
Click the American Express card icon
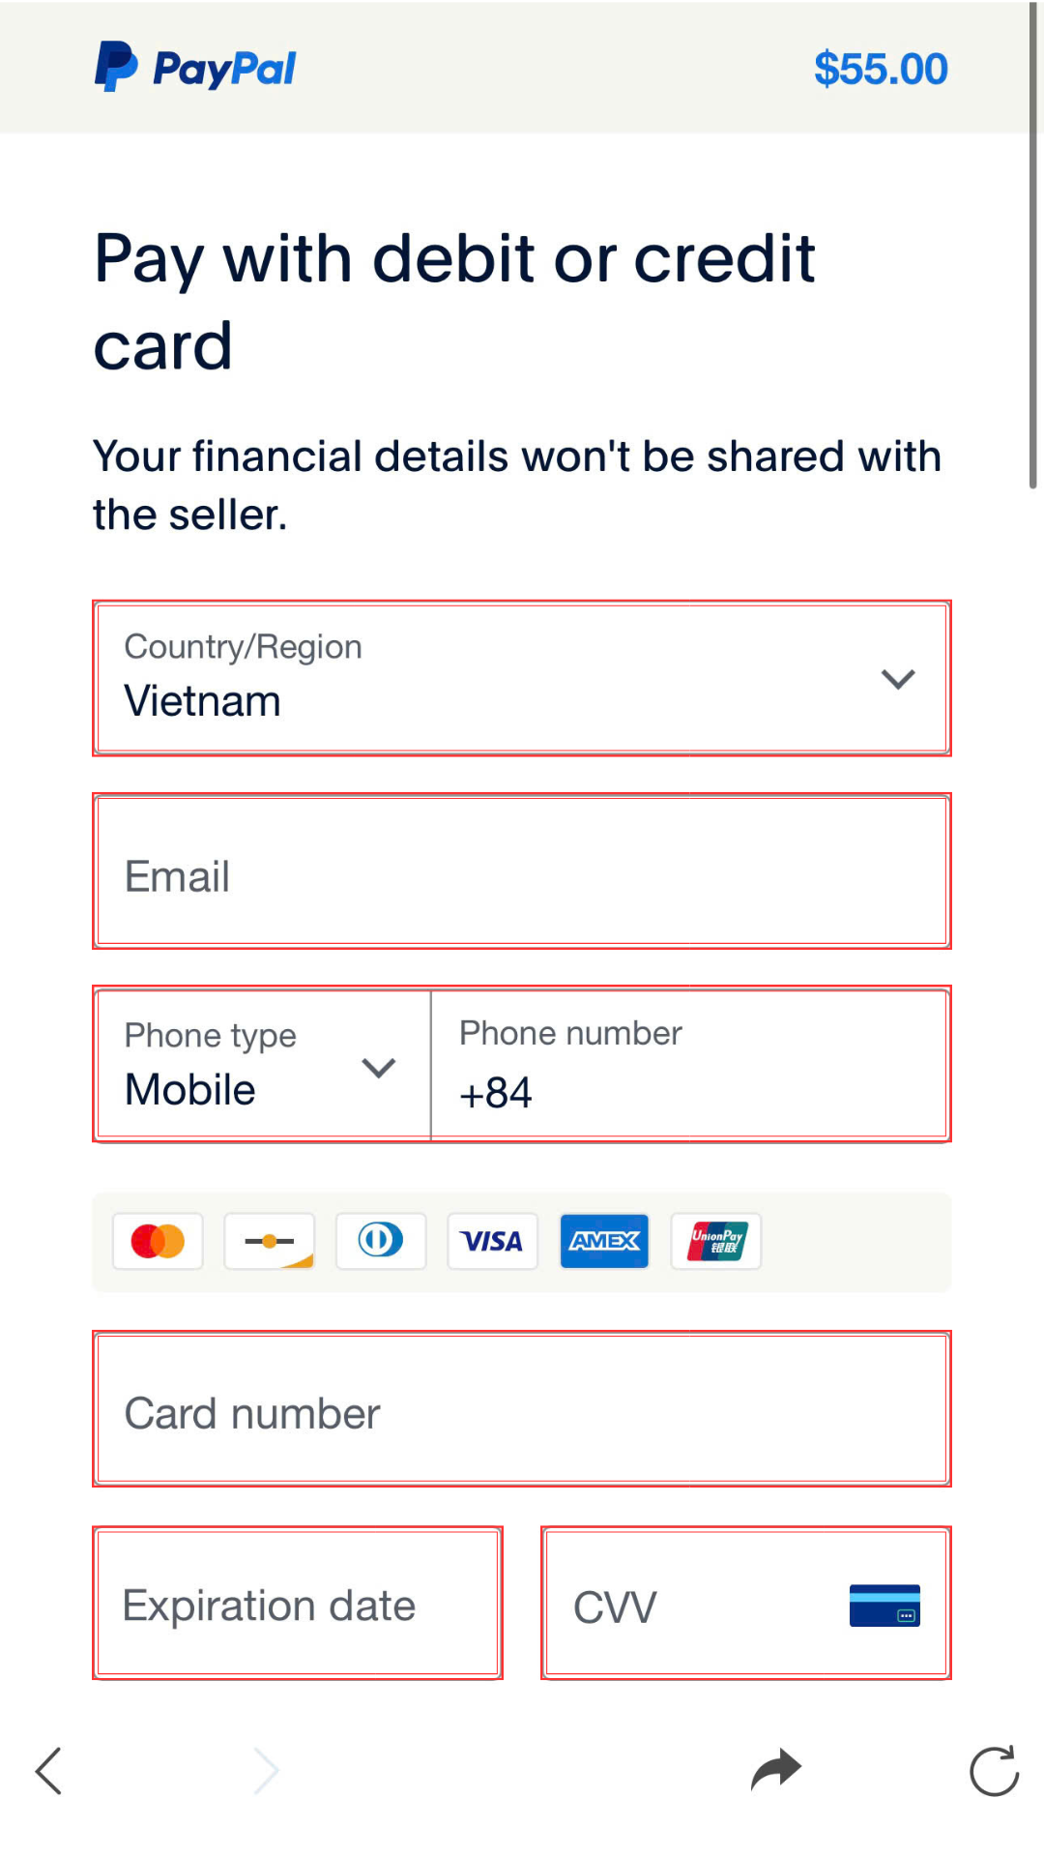click(604, 1241)
